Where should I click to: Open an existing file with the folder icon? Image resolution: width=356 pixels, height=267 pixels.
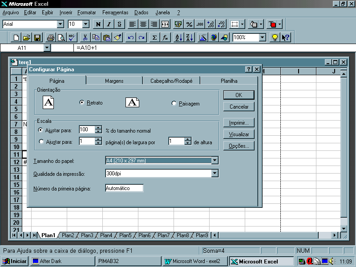point(27,37)
